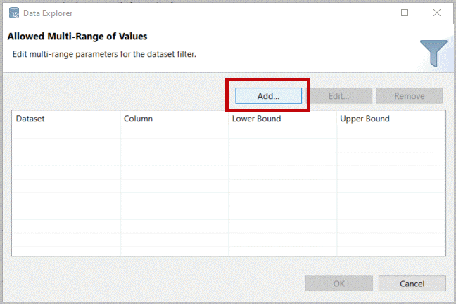Confirm with the OK button
Viewport: 456px width, 304px height.
[x=338, y=284]
